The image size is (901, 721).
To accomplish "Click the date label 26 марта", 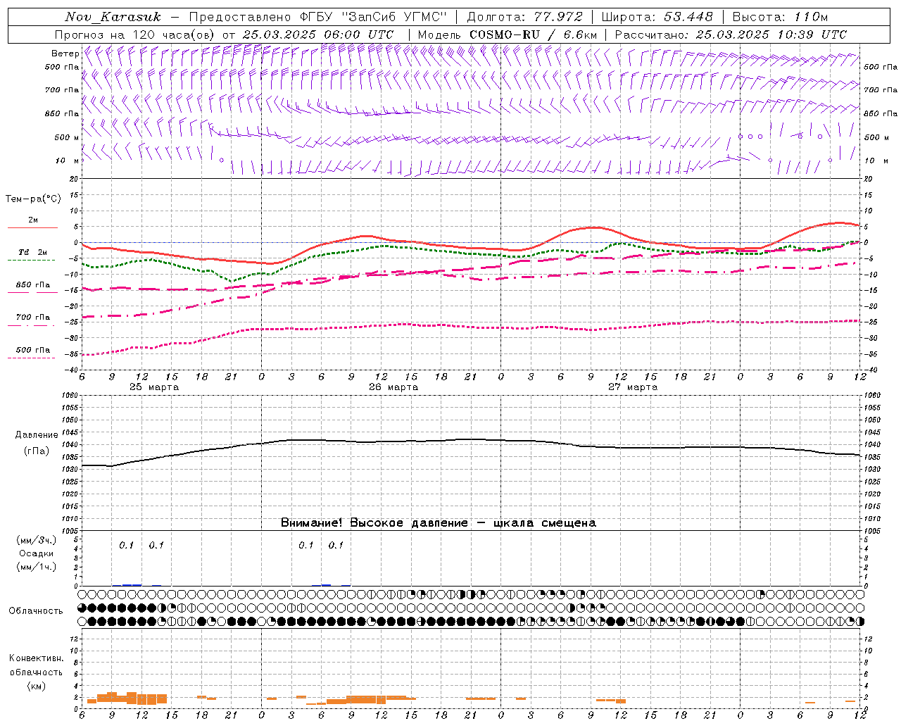I will pyautogui.click(x=393, y=387).
